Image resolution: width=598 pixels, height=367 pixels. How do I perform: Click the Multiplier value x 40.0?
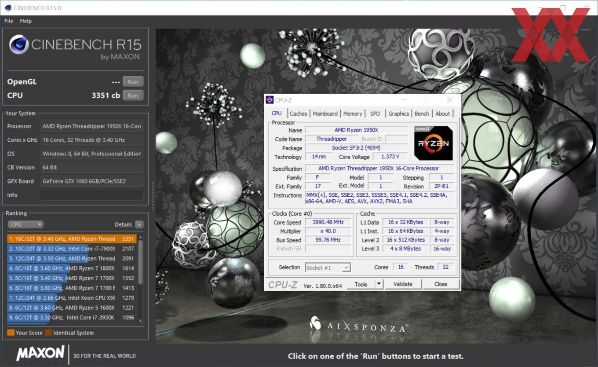pyautogui.click(x=329, y=231)
